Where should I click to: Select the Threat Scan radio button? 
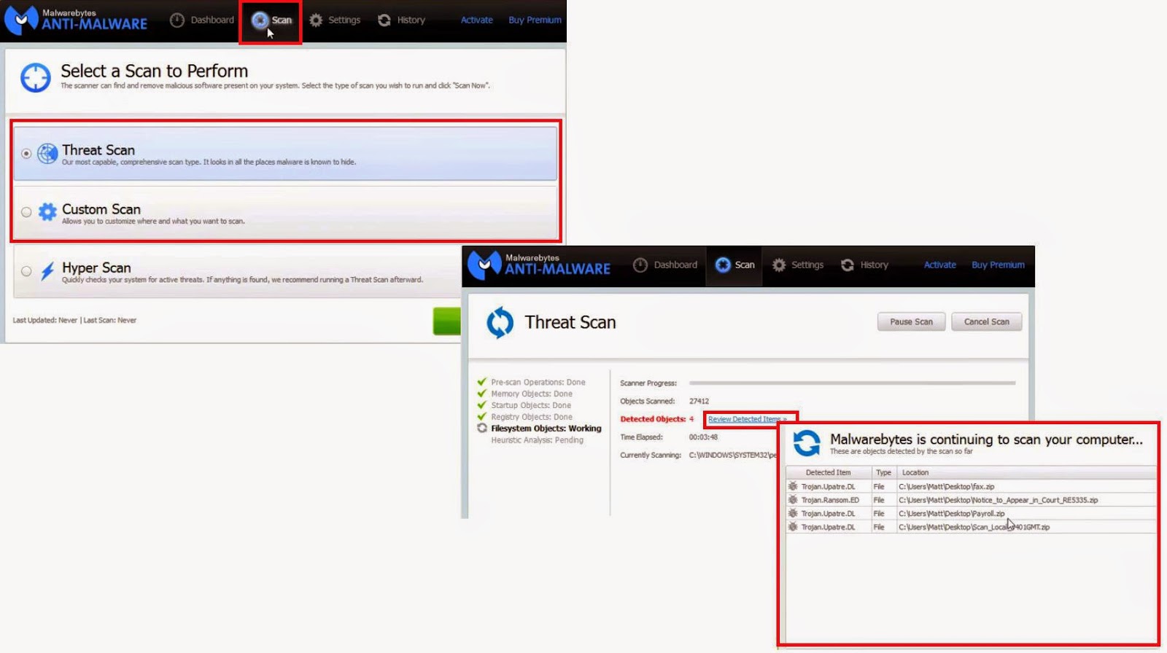(26, 154)
